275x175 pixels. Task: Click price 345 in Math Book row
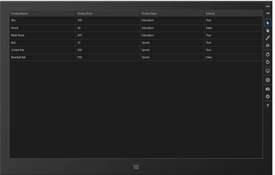(x=108, y=35)
